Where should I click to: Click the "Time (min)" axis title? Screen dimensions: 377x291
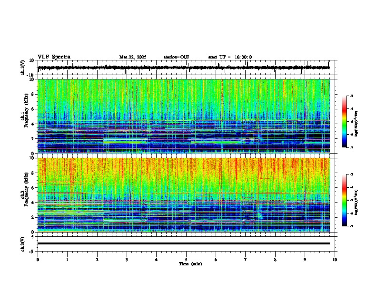(190, 264)
